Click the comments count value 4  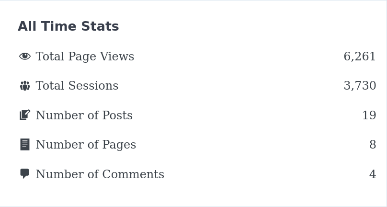[x=373, y=174]
